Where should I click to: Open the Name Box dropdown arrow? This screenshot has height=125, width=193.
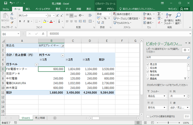point(18,34)
